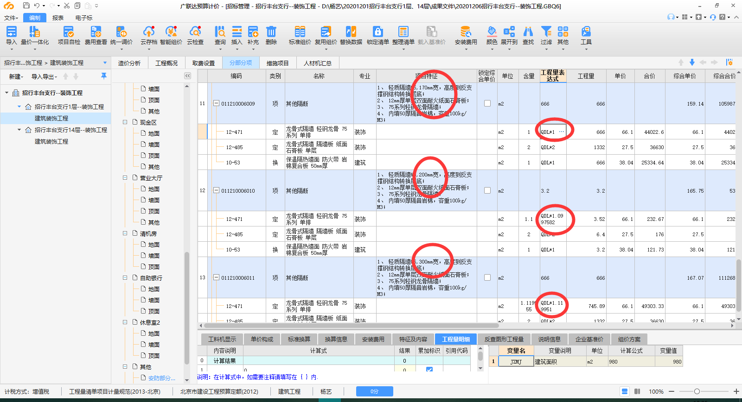Switch to the 报表 ribbon tab
The image size is (742, 402).
[58, 18]
